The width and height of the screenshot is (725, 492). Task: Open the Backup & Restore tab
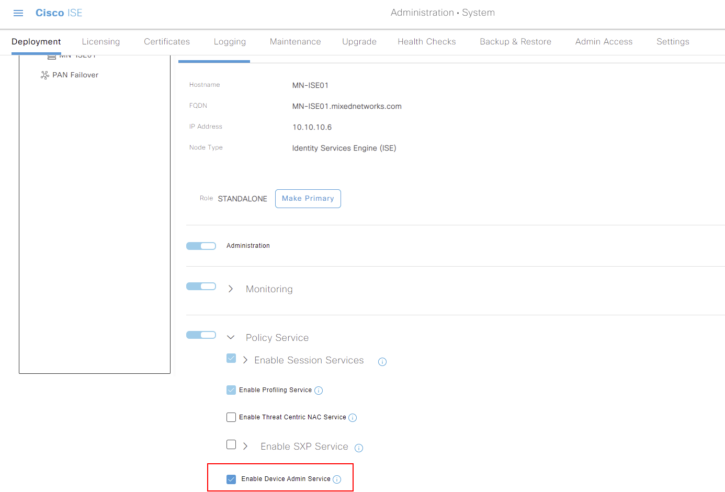pyautogui.click(x=516, y=42)
